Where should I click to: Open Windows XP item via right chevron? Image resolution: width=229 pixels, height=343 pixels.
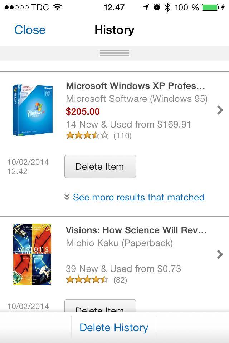tap(220, 110)
